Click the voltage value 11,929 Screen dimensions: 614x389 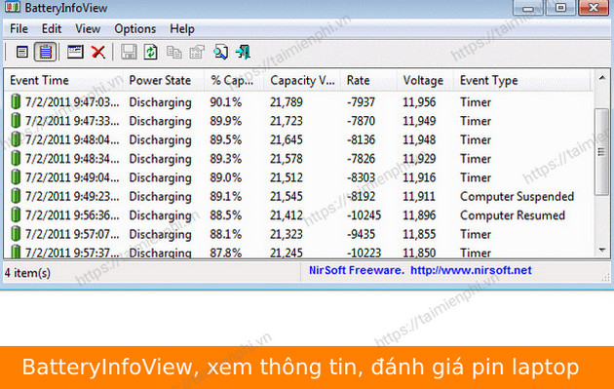click(x=419, y=159)
